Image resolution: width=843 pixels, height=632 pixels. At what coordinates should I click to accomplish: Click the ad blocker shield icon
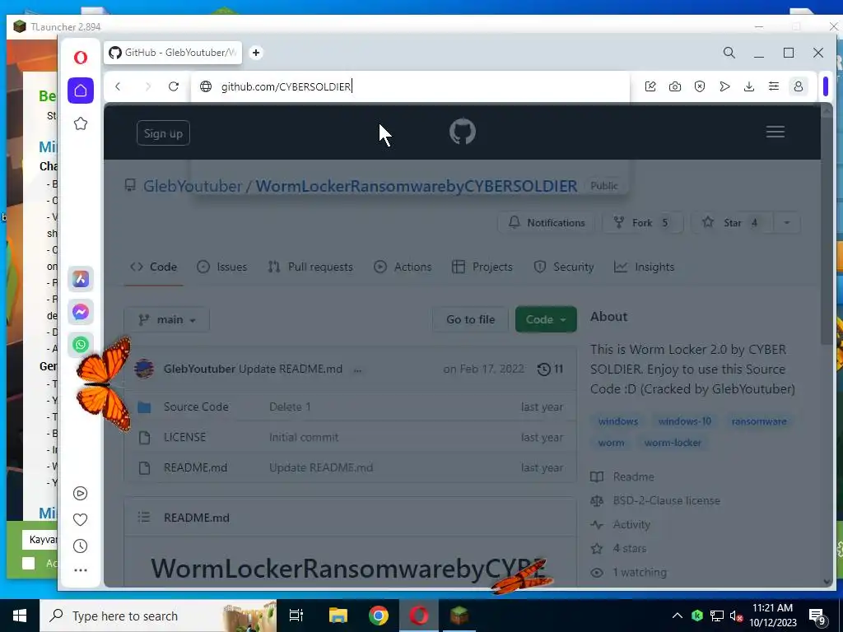tap(700, 86)
